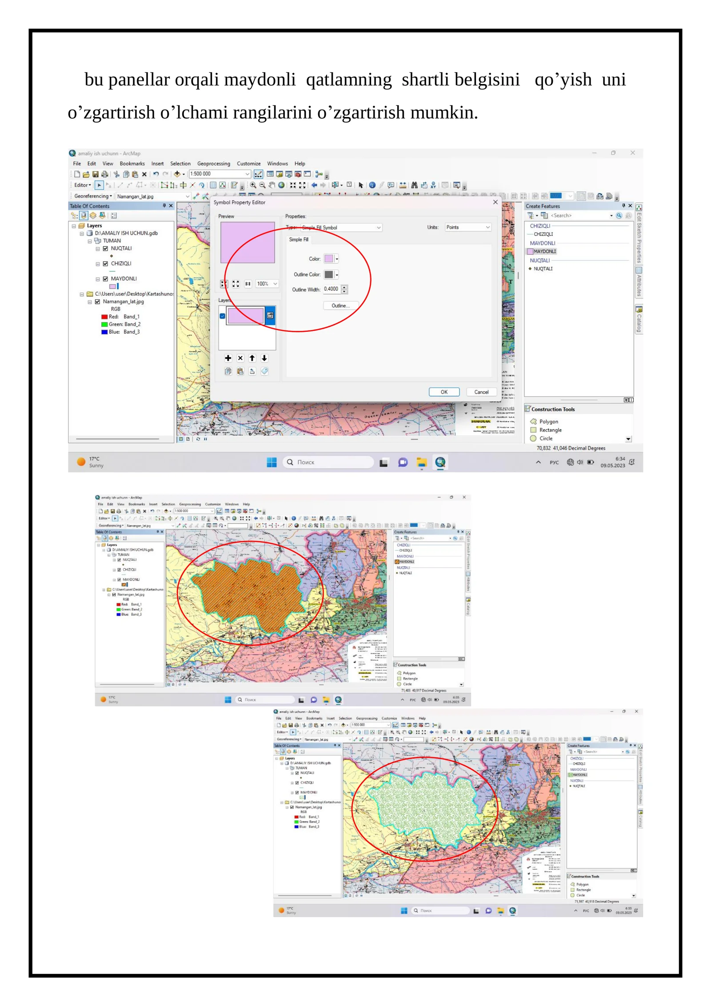Image resolution: width=711 pixels, height=1006 pixels.
Task: Click Add Layer plus icon in Symbol Property Editor
Action: point(228,358)
